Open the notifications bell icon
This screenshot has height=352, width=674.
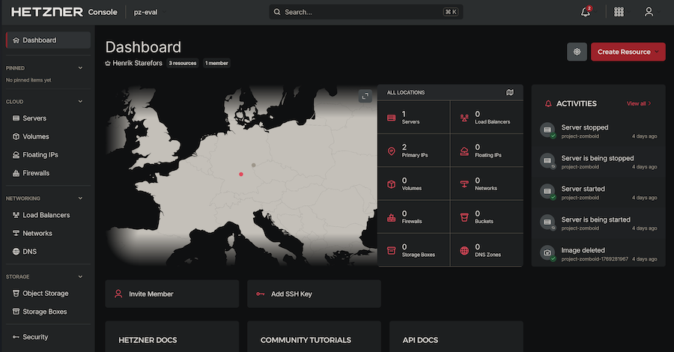pos(586,12)
